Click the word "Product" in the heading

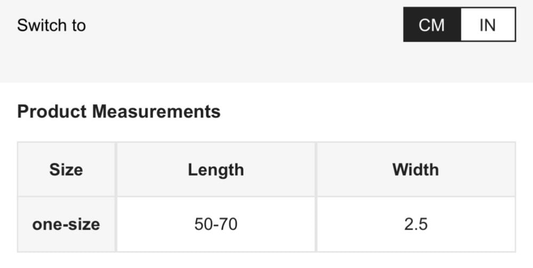click(52, 112)
